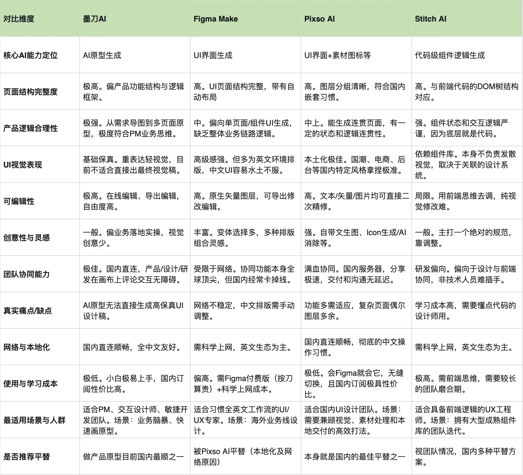The height and width of the screenshot is (475, 523).
Task: Click cell 受限于网络。协同功能本身全球顶尖
Action: (246, 274)
